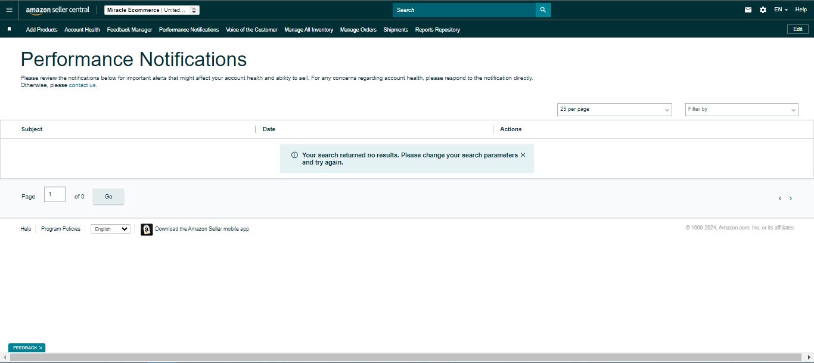
Task: Open Performance Notifications menu item
Action: [189, 30]
